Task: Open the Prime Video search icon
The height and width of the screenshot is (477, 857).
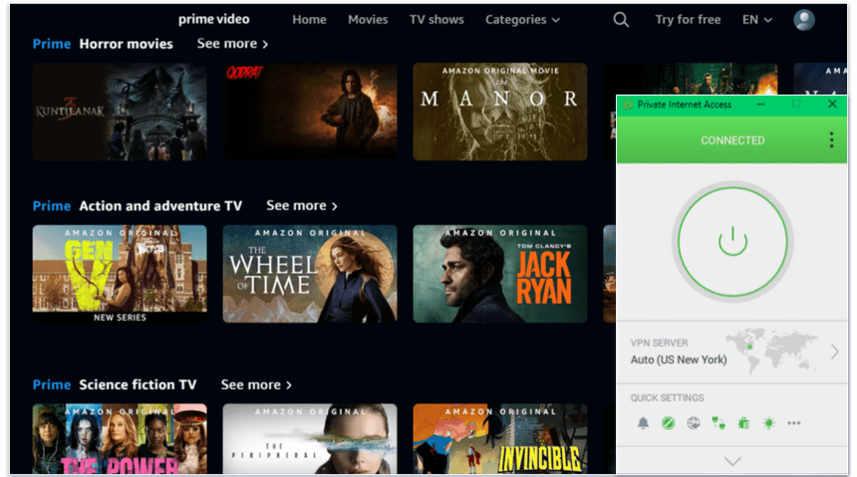Action: (x=621, y=20)
